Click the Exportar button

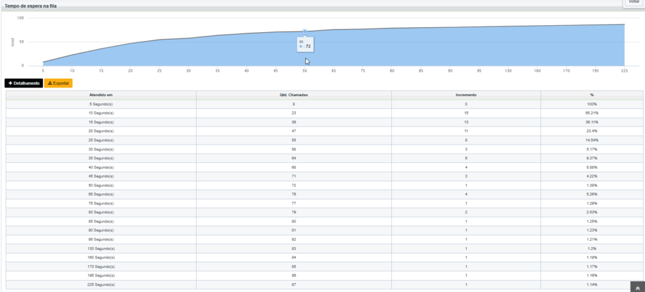[59, 83]
